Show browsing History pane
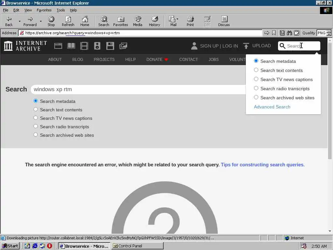This screenshot has height=250, width=333. [154, 21]
